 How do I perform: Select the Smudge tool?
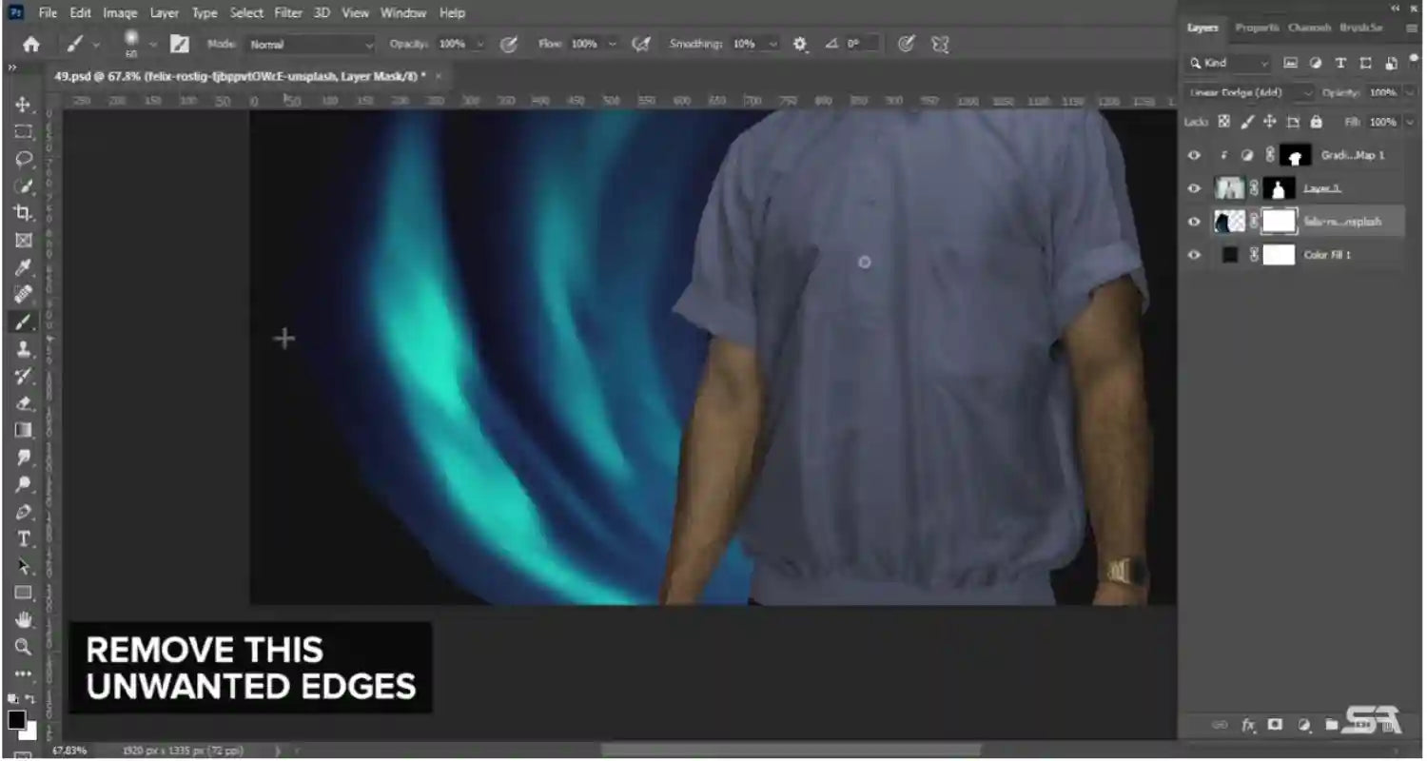pos(24,458)
